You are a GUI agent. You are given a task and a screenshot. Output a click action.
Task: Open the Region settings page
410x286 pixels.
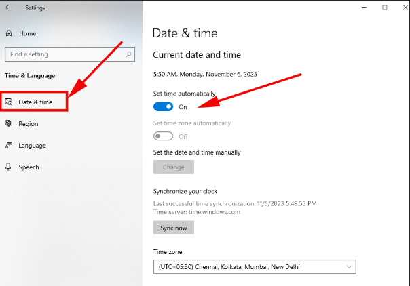click(x=29, y=124)
